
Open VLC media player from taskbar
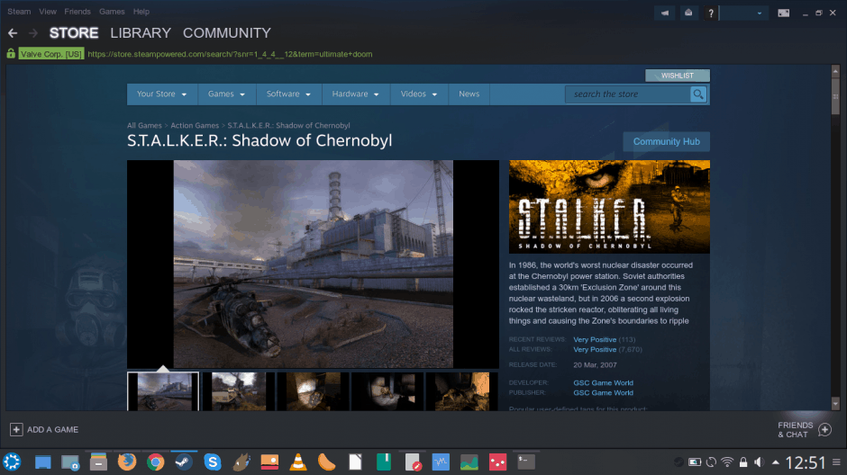click(298, 462)
